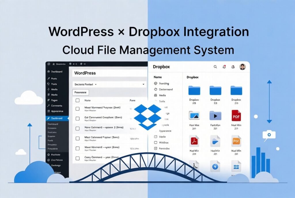Screen dimensions: 295x198
Task: Open Medle in the Dropbox sidebar
Action: coord(160,137)
